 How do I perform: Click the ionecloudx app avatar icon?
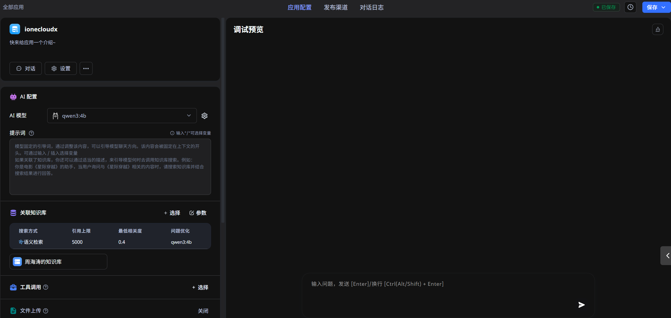(x=15, y=29)
